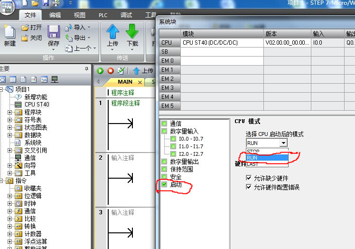This screenshot has height=249, width=355.
Task: Uncheck 允许缺少硬件 checkbox
Action: tap(249, 178)
